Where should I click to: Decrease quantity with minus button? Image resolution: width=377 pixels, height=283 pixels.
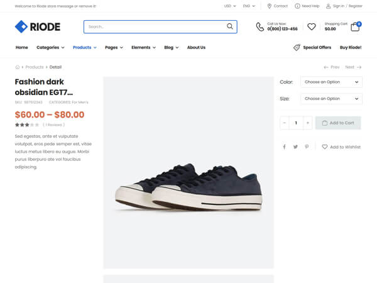[285, 123]
